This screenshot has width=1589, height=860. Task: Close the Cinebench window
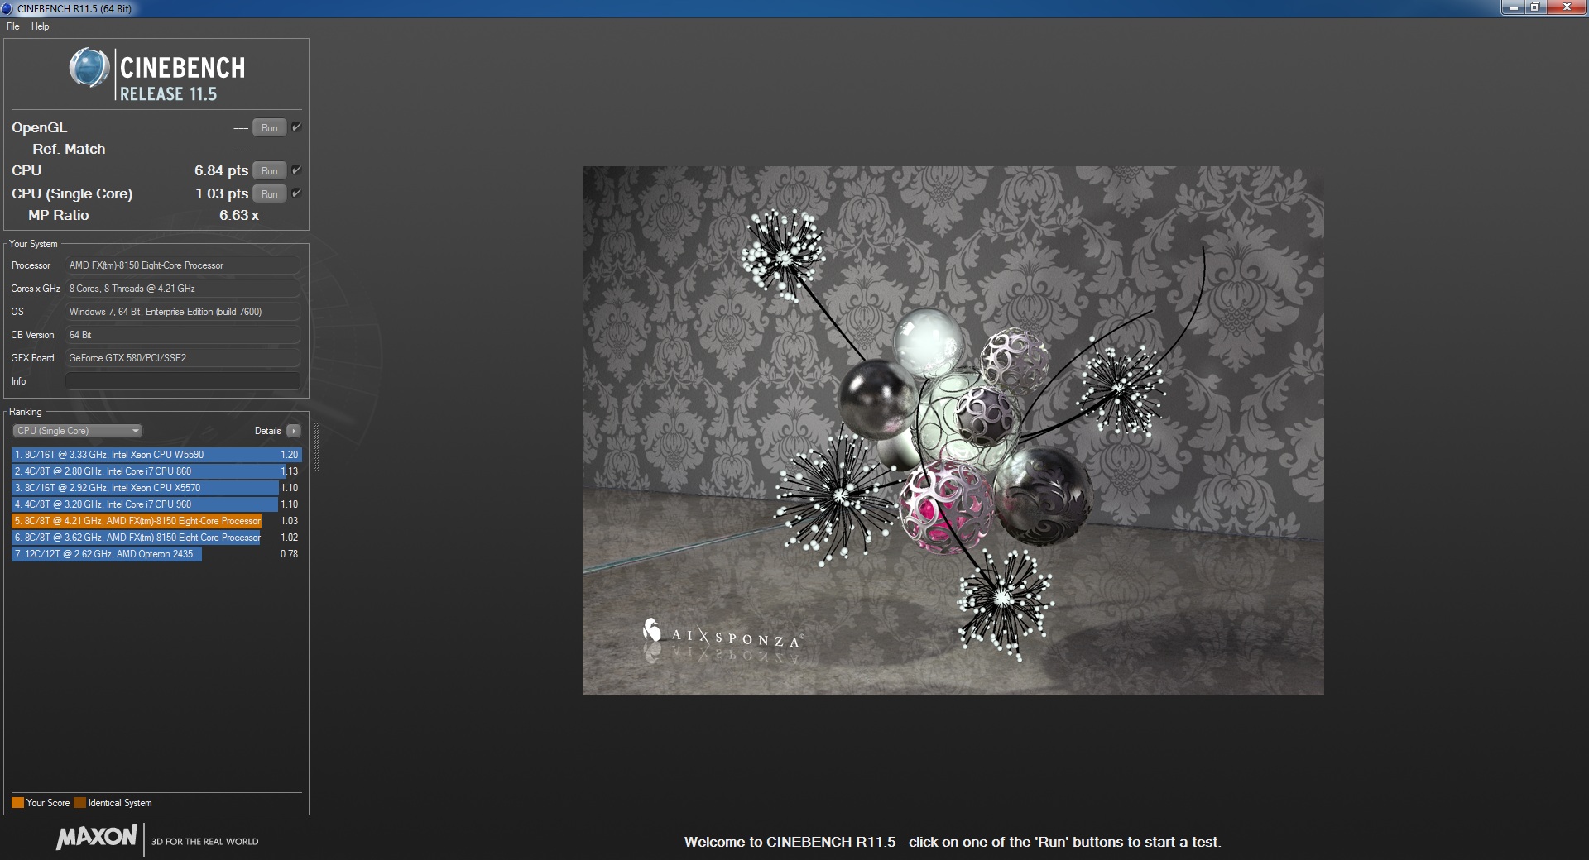pos(1567,7)
